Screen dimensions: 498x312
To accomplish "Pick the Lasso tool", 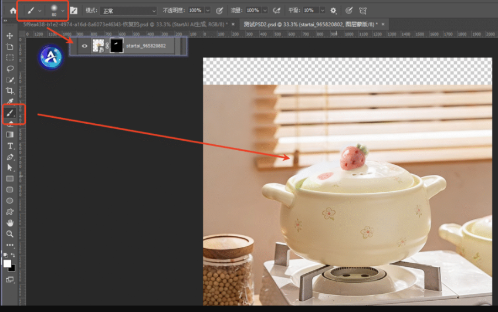I will (10, 69).
